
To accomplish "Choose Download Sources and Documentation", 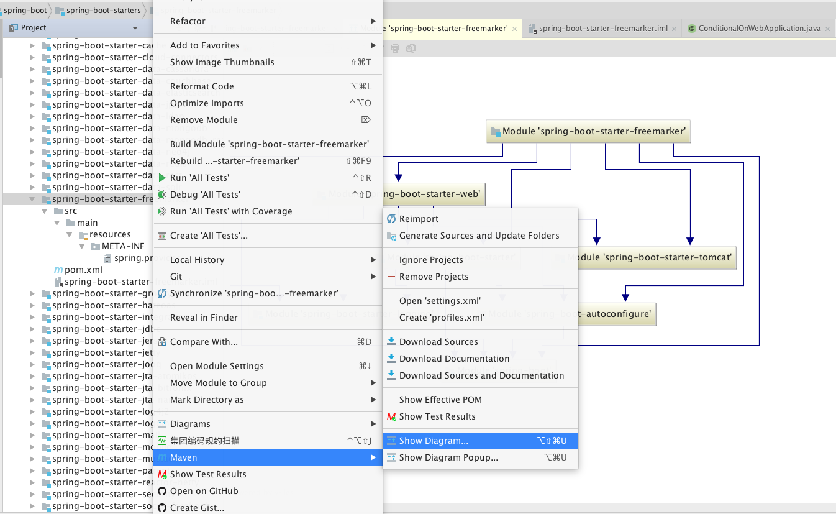I will [481, 375].
